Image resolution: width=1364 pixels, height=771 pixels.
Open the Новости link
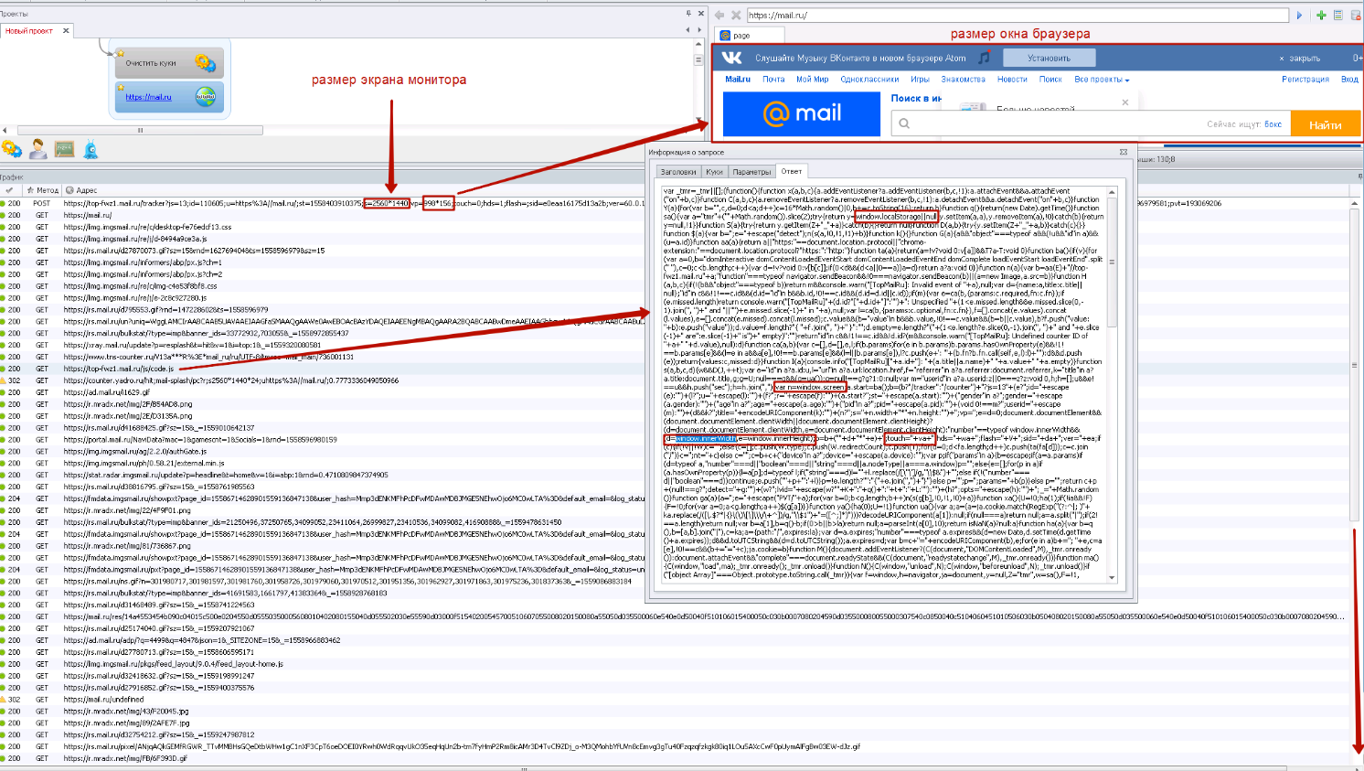(1012, 80)
